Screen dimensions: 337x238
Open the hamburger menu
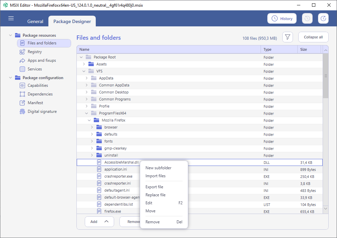11,18
